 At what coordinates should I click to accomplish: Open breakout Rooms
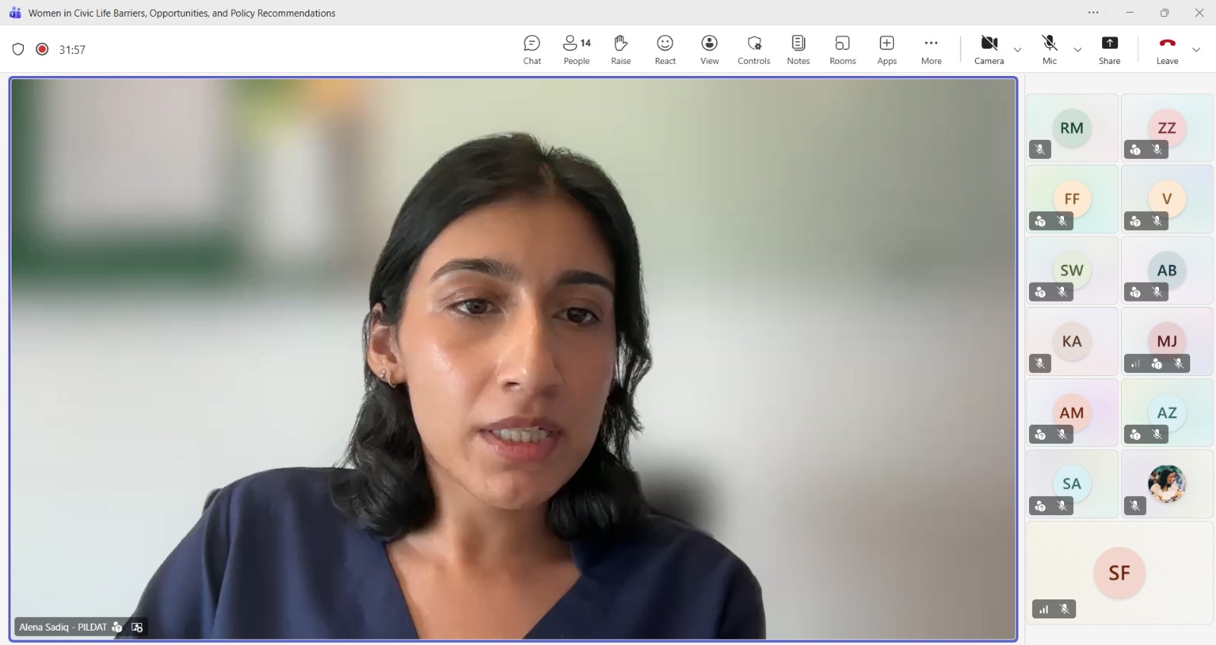(842, 49)
